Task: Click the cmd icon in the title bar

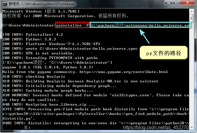Action: click(x=5, y=4)
